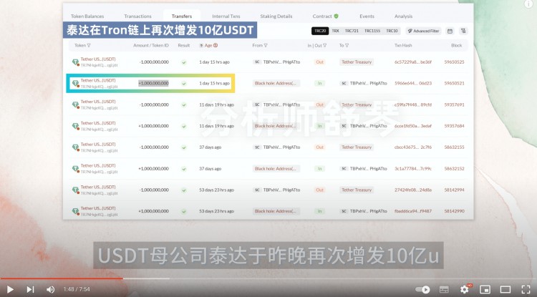Click the Out badge in block 59357691 row
537x297 pixels.
tap(319, 104)
